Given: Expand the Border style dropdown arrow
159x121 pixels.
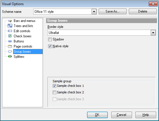Looking at the screenshot, I should click(153, 33).
